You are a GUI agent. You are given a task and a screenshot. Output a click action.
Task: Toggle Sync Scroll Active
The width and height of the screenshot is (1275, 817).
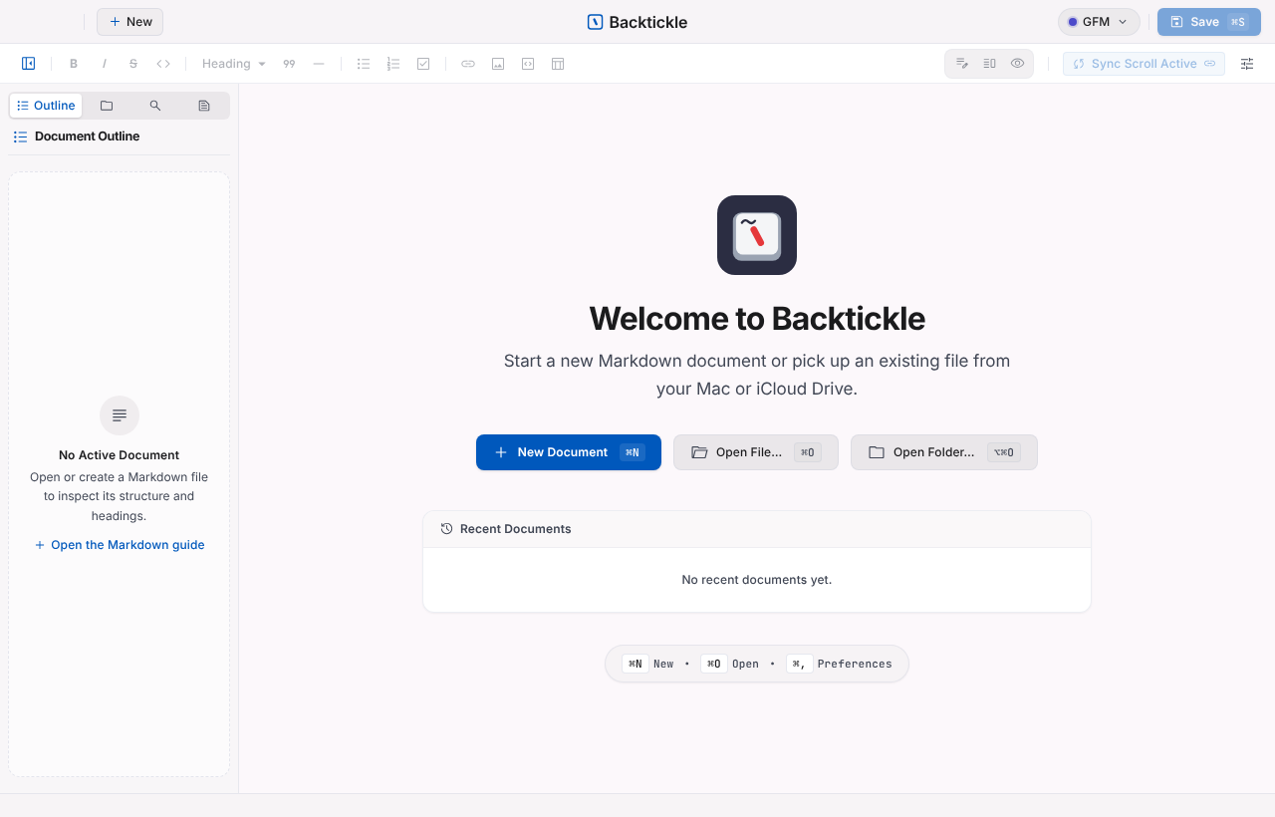[x=1144, y=64]
